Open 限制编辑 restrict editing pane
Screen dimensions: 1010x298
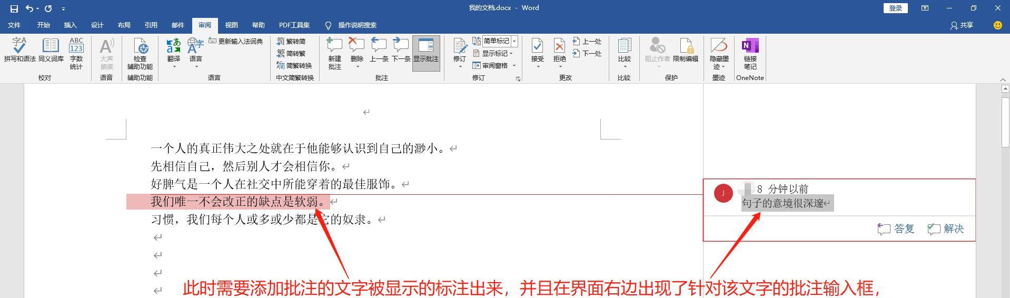click(x=686, y=51)
